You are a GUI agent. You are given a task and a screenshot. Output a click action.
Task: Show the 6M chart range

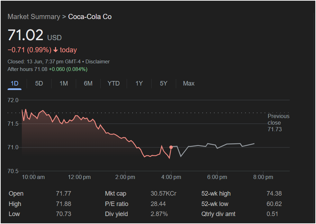(88, 83)
